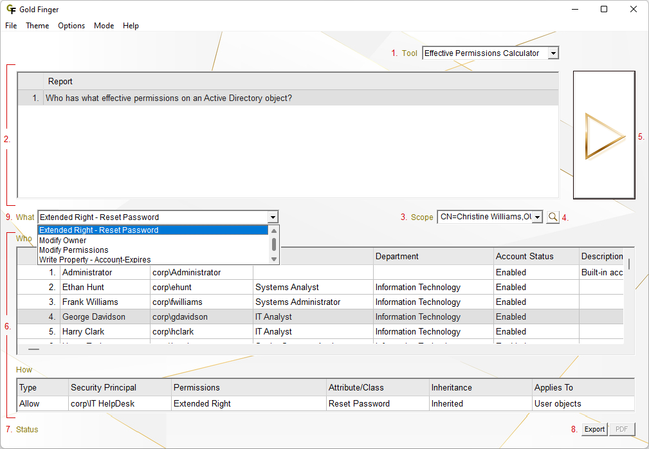649x449 pixels.
Task: Click the dropdown list scrollbar thumb
Action: 273,244
